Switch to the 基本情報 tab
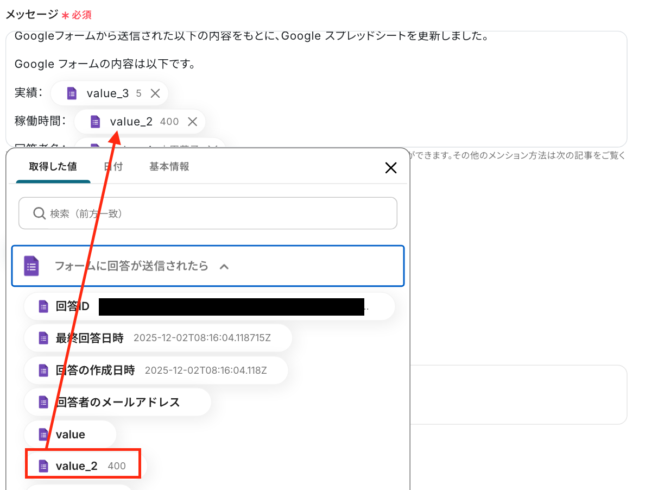Viewport: 645px width, 490px height. pyautogui.click(x=169, y=167)
